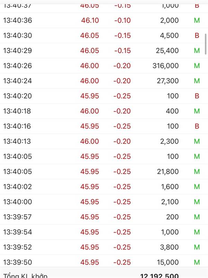
Task: Select the -0.20 change at 13:40:18
Action: 122,111
